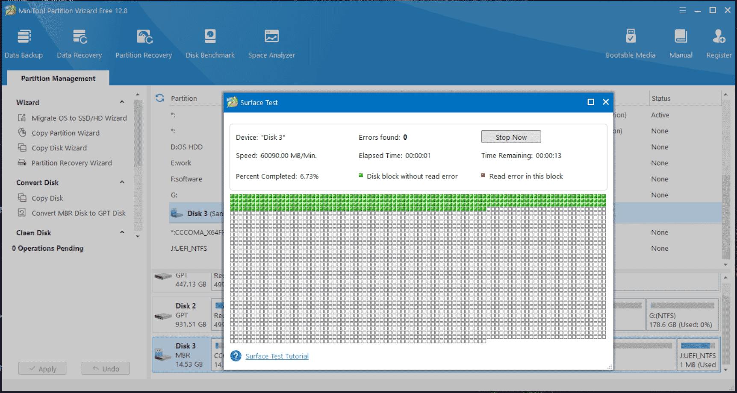Screen dimensions: 737x393
Task: Click the Register icon
Action: point(719,37)
